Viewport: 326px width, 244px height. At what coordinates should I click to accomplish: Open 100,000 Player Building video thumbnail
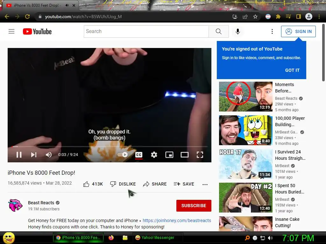tap(245, 130)
